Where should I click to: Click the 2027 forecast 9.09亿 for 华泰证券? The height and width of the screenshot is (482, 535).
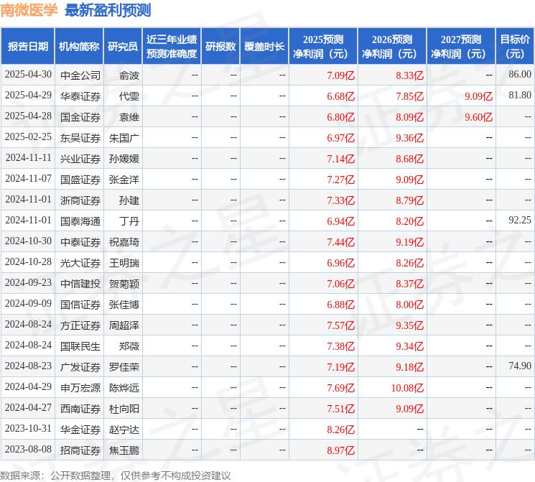pyautogui.click(x=478, y=96)
